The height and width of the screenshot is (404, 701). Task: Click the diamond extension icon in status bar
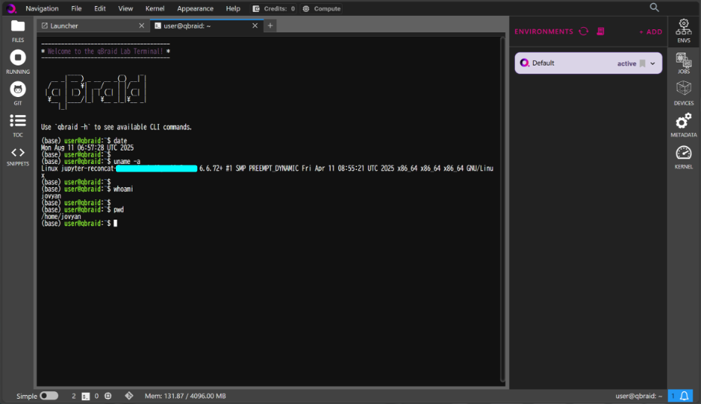click(x=129, y=396)
